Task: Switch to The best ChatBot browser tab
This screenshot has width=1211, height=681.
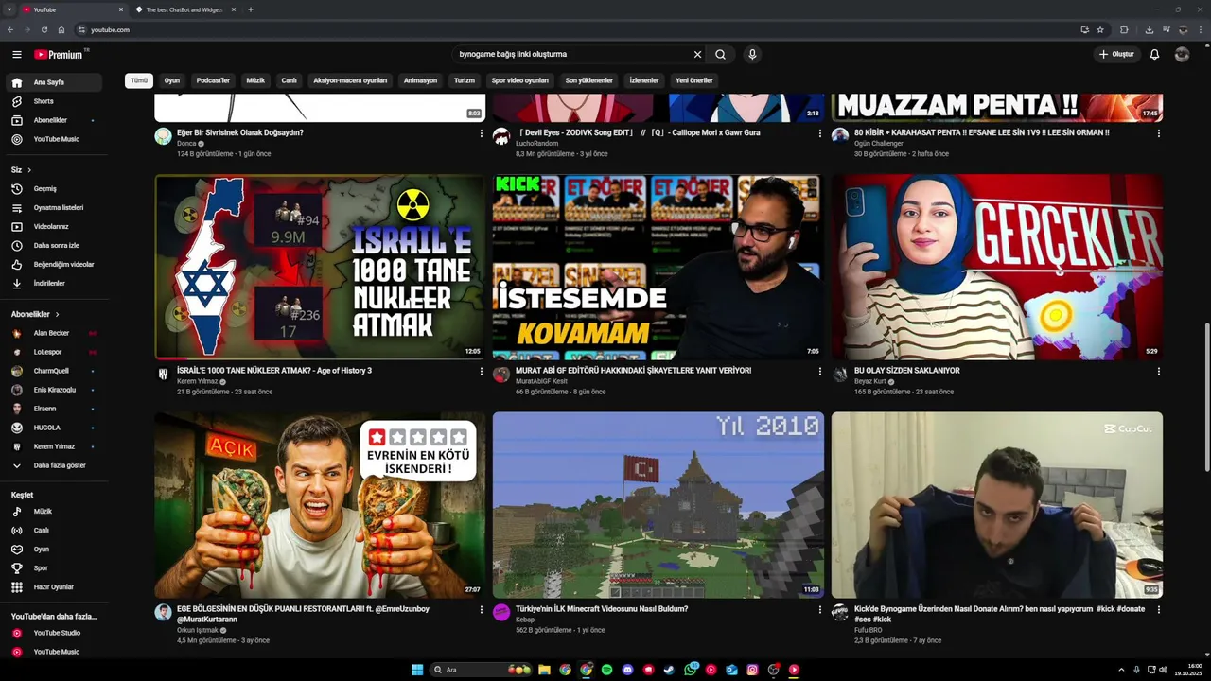Action: pyautogui.click(x=185, y=9)
